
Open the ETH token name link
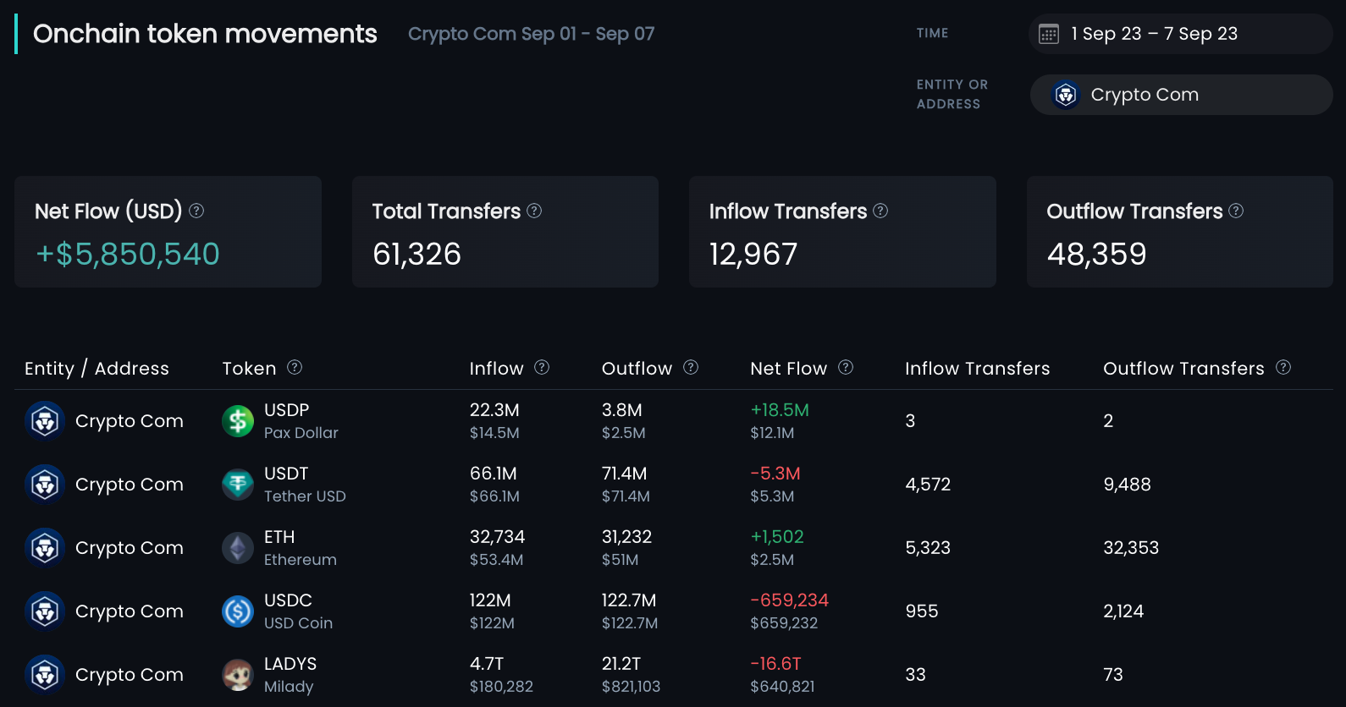[x=279, y=537]
